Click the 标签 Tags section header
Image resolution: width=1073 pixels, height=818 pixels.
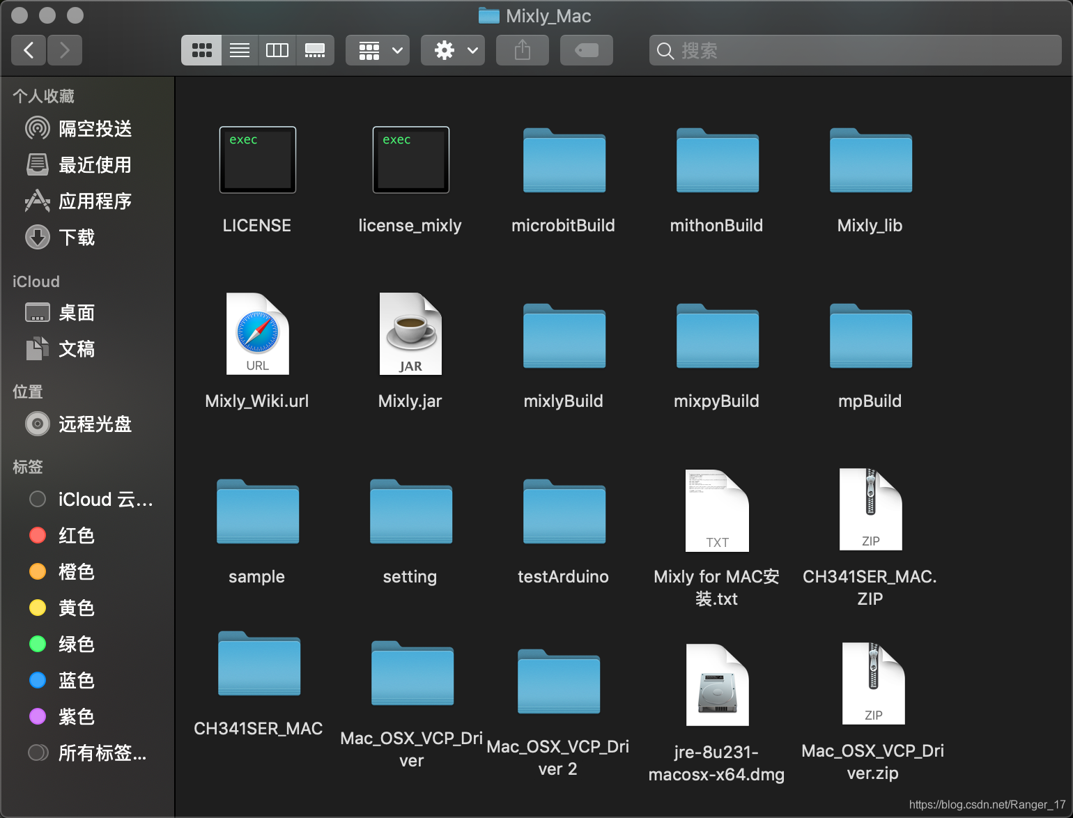(x=28, y=467)
